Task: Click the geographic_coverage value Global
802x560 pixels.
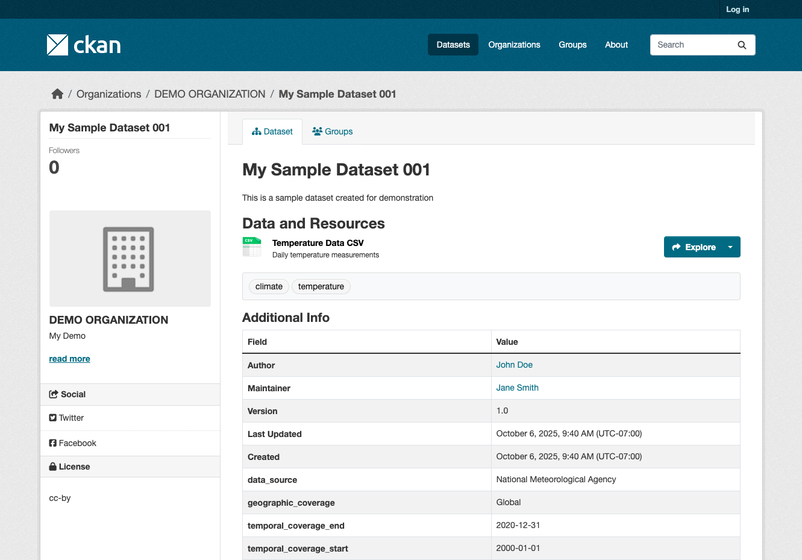Action: [x=509, y=502]
